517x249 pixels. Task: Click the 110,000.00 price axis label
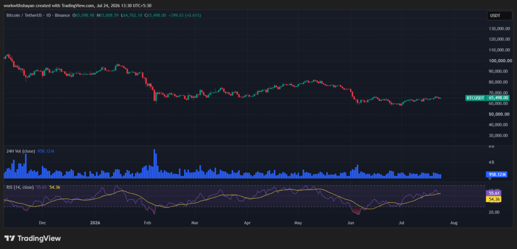pos(500,50)
